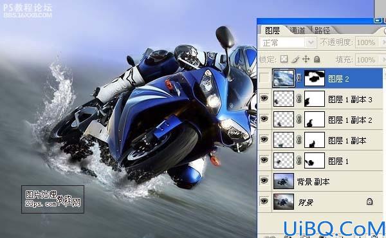Toggle lock all padlock icon
386x238 pixels.
[x=317, y=59]
